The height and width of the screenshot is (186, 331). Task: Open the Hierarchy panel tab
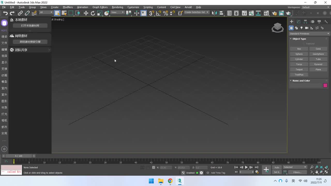(305, 22)
